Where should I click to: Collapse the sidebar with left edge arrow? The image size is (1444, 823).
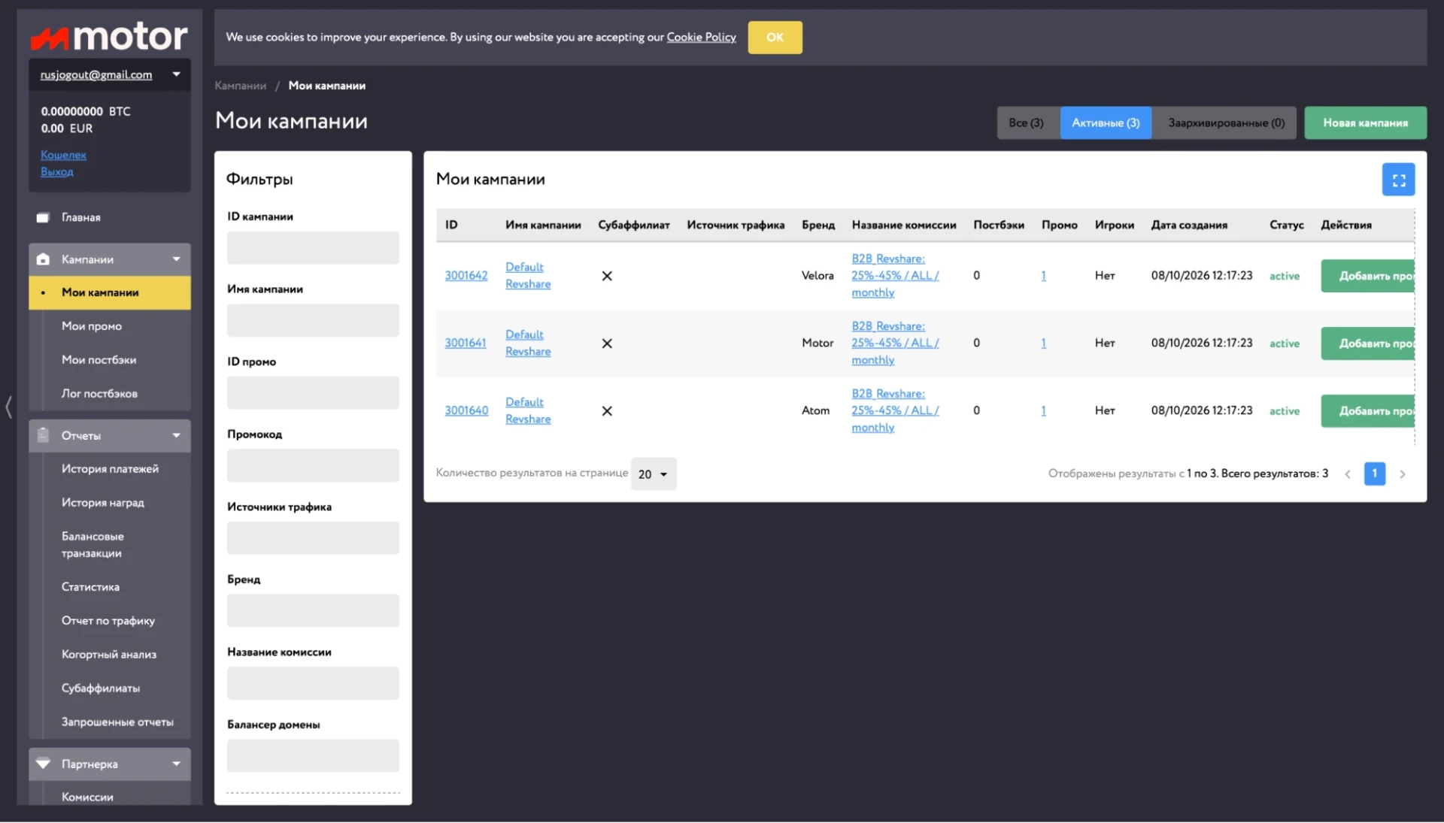coord(8,407)
